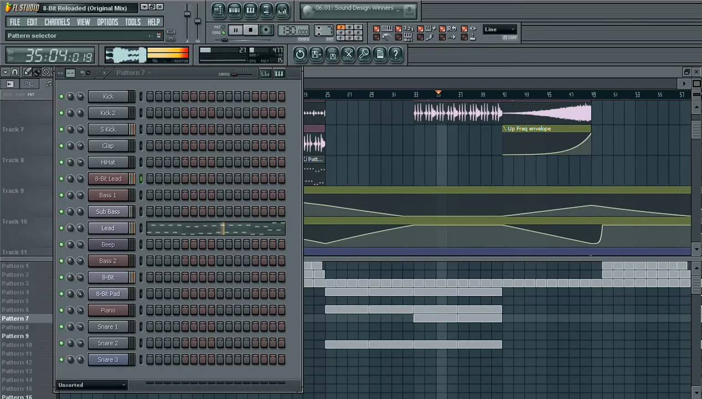The width and height of the screenshot is (702, 399).
Task: Click the Kick channel button
Action: click(108, 96)
